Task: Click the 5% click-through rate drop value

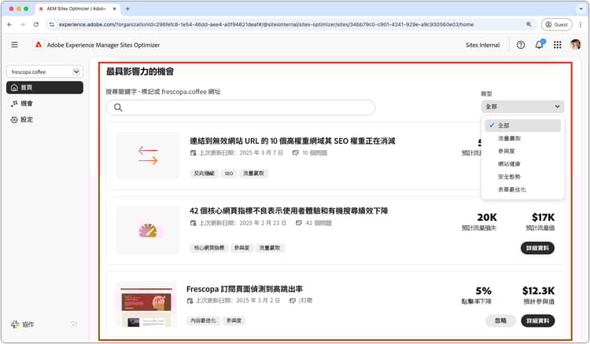Action: pos(484,291)
